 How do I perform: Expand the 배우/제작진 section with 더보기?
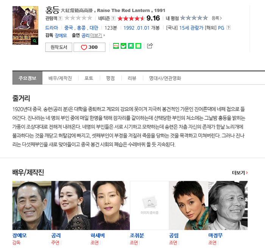tap(240, 173)
